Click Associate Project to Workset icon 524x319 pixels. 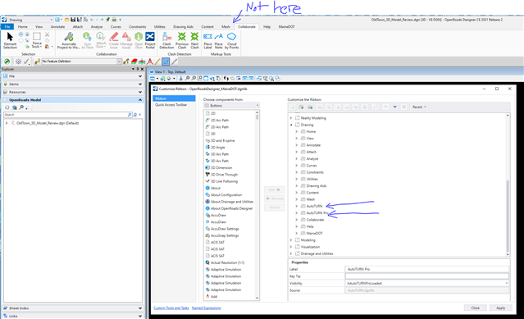[x=69, y=40]
